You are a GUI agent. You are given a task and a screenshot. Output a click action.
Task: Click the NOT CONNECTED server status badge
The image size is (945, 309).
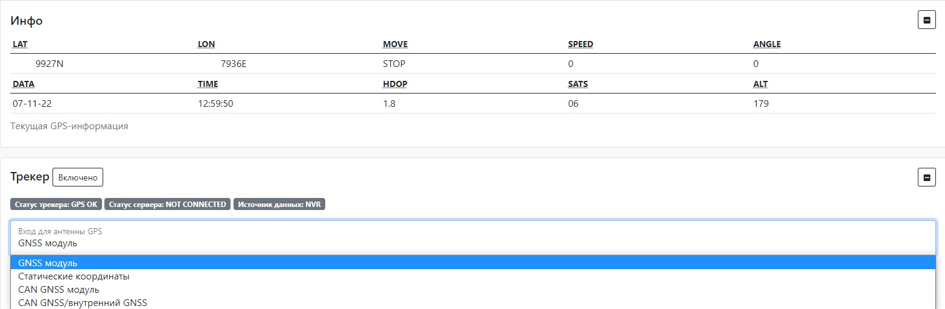[x=167, y=205]
